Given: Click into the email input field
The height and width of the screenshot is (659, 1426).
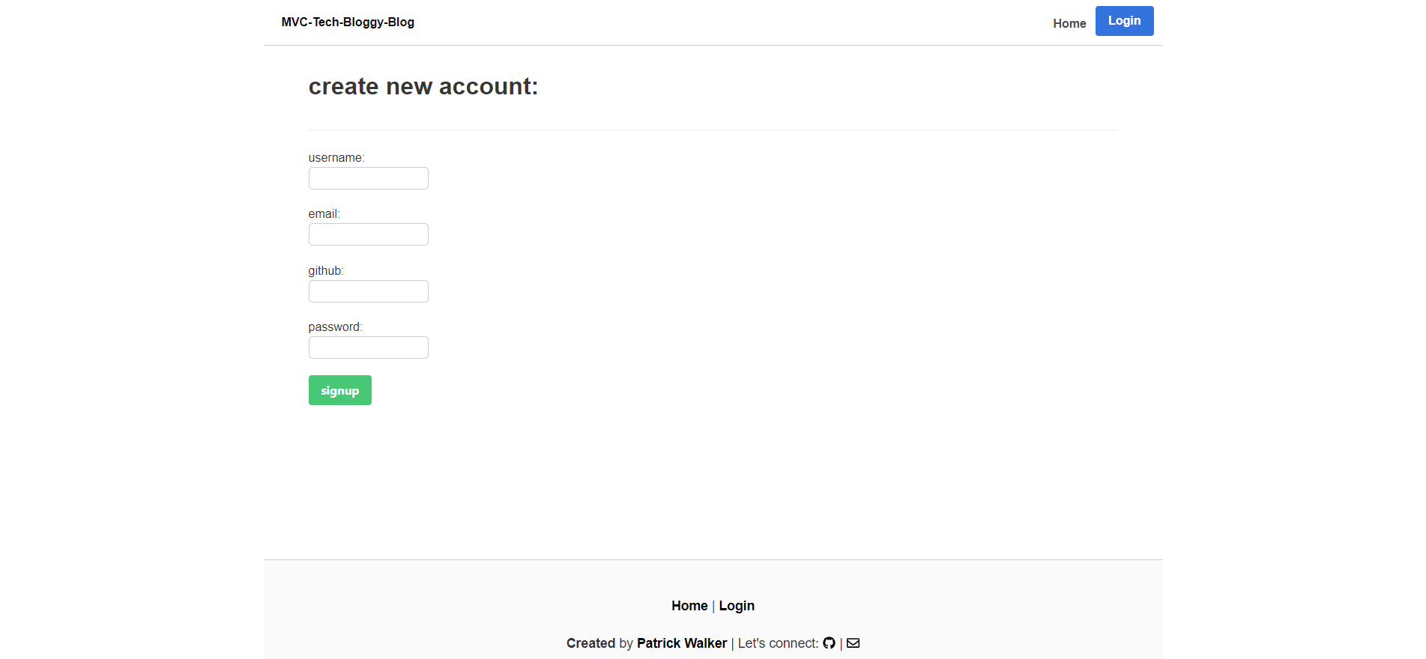Looking at the screenshot, I should 368,234.
